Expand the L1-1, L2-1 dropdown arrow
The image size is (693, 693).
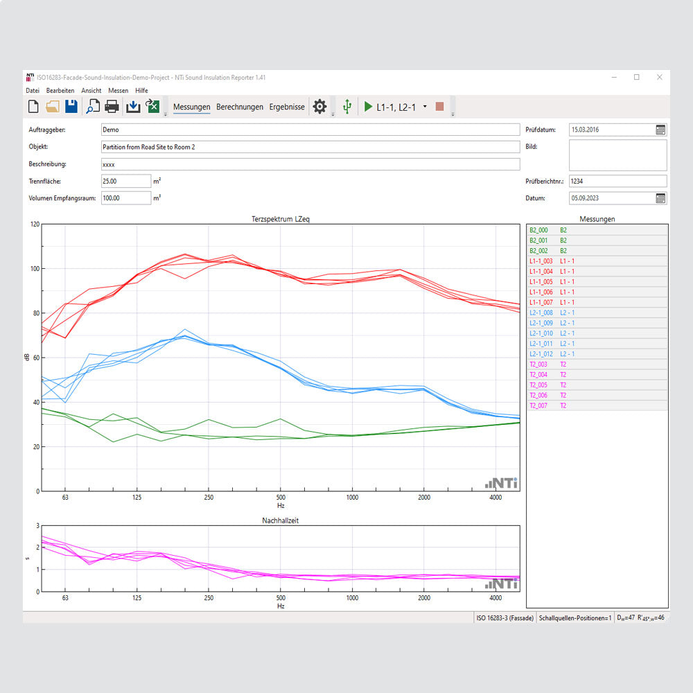pos(425,107)
